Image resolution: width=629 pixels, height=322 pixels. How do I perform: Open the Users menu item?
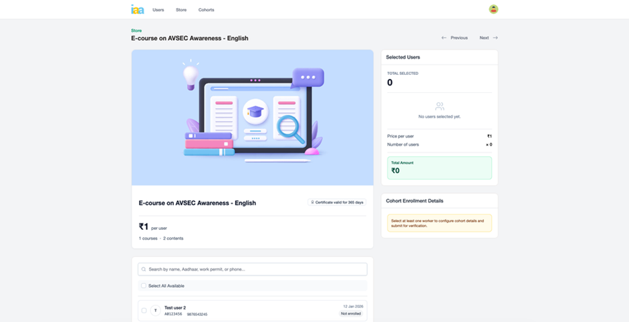pos(158,10)
